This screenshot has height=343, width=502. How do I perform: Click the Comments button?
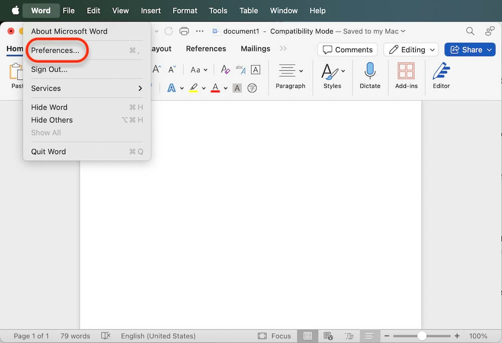(347, 49)
